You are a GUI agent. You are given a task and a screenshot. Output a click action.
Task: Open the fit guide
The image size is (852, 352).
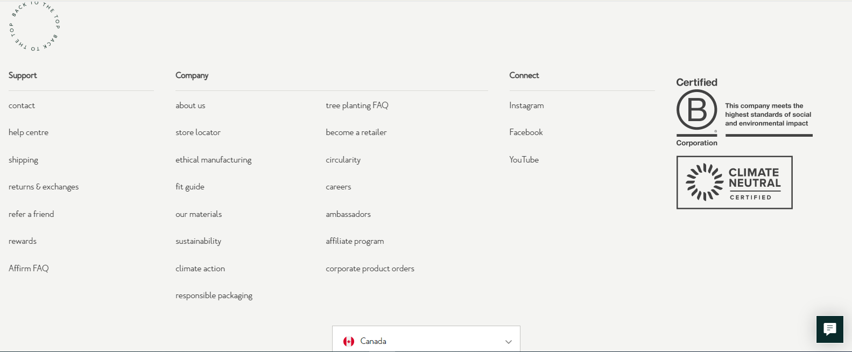(190, 187)
